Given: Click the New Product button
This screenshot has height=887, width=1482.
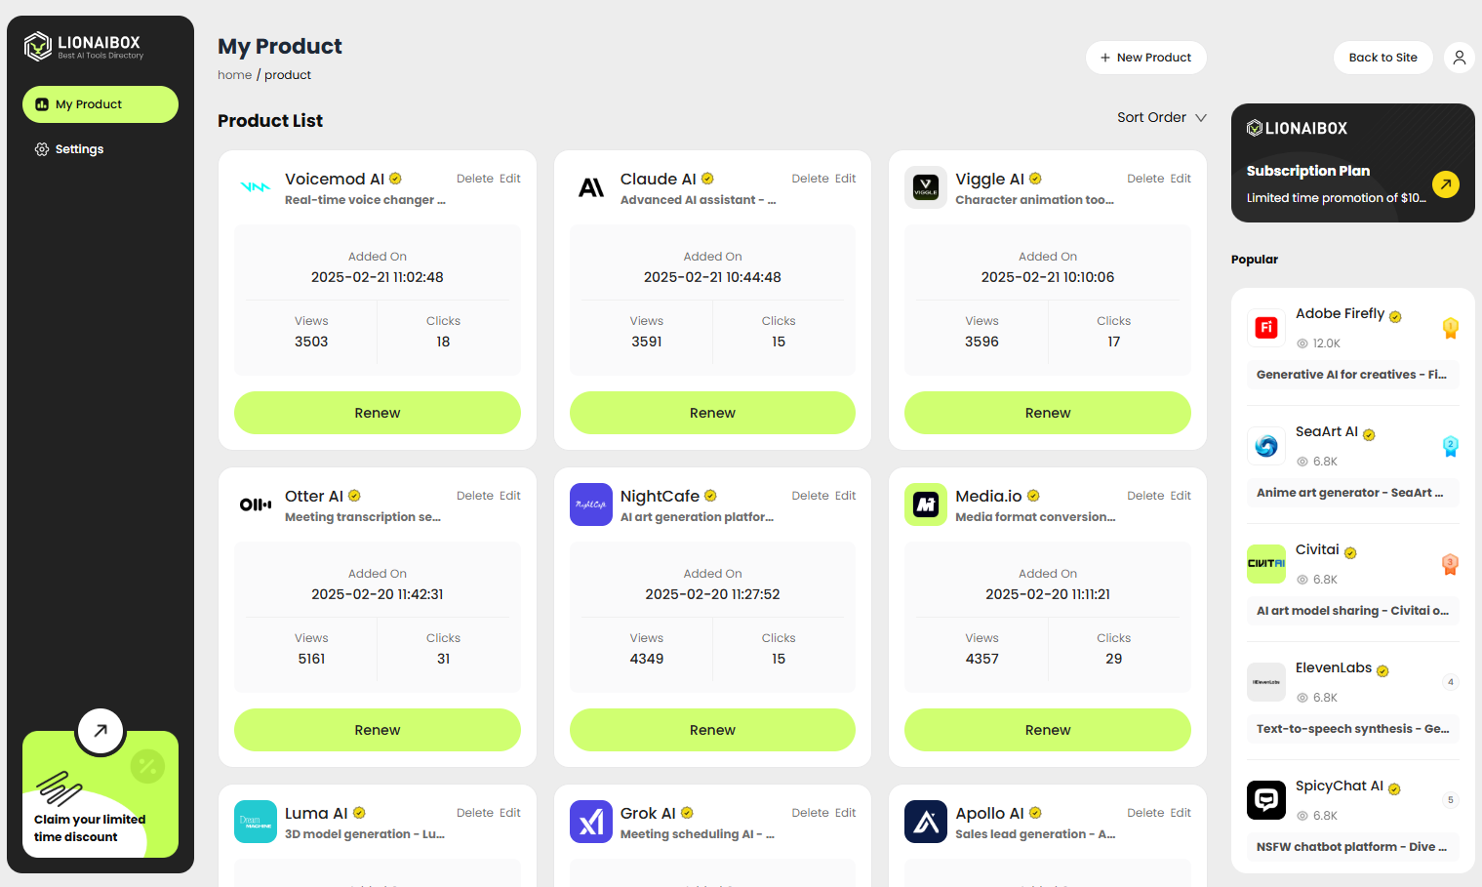Looking at the screenshot, I should 1146,58.
